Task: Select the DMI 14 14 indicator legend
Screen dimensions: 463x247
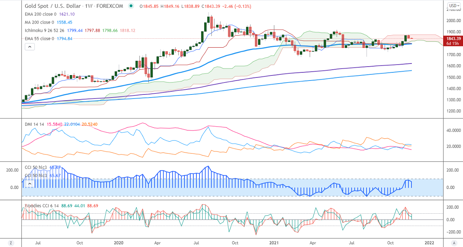Action: (34, 124)
